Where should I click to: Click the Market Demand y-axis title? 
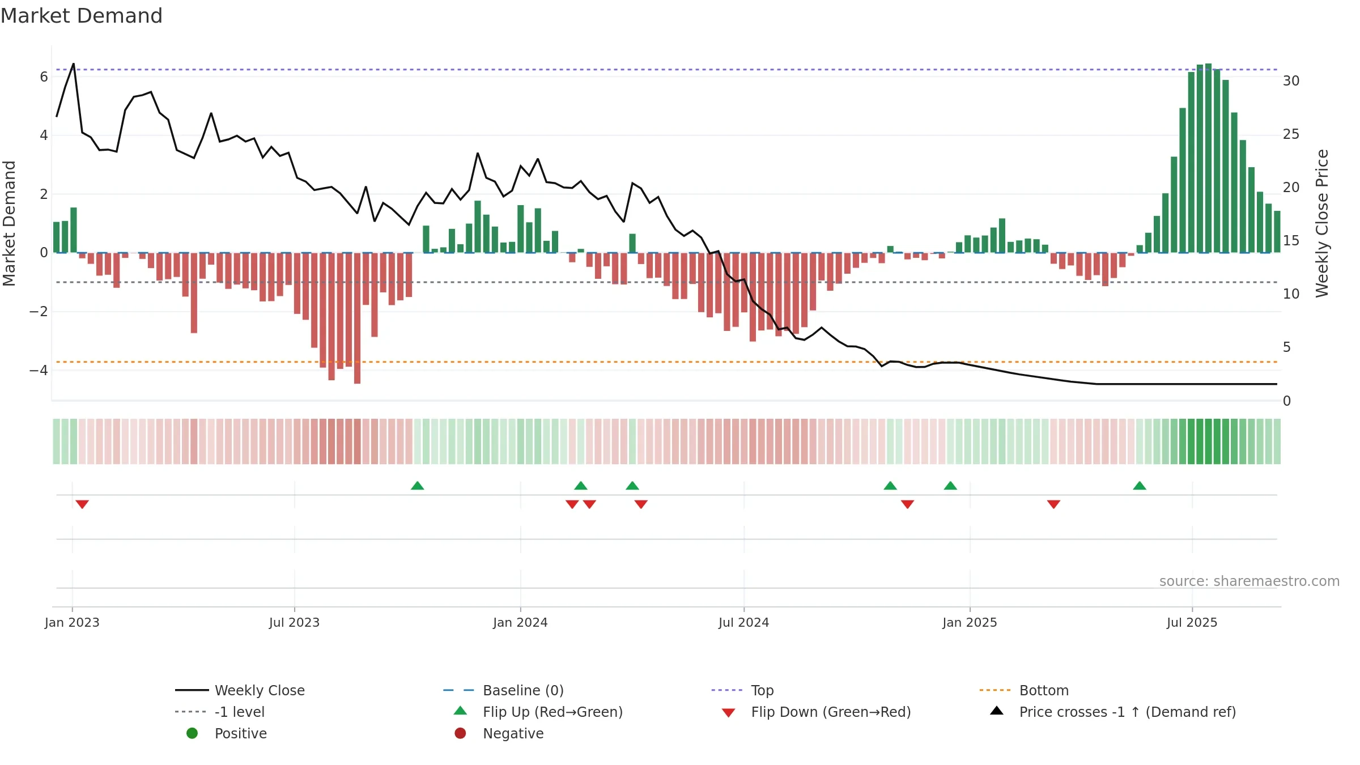pos(9,223)
